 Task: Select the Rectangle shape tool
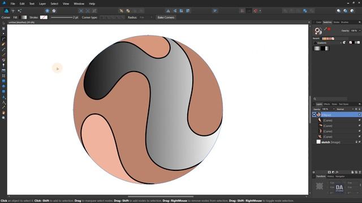3,81
